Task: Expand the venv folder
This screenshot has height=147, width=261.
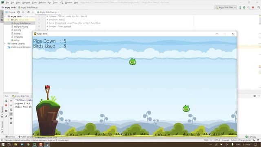Action: coord(8,20)
